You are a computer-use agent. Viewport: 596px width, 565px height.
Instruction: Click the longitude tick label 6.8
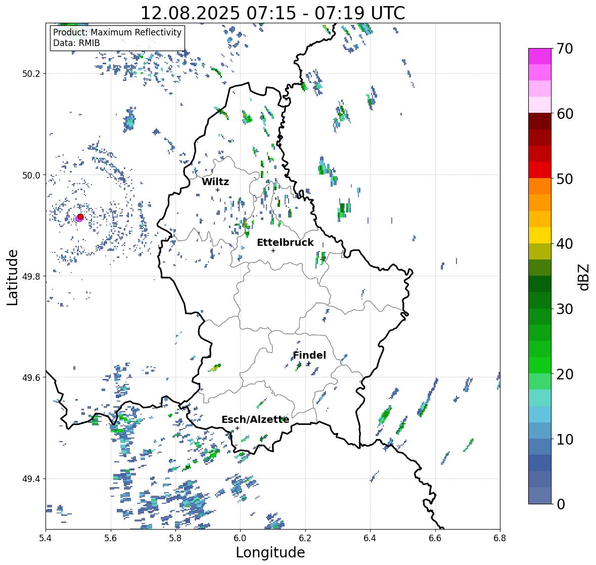click(499, 538)
